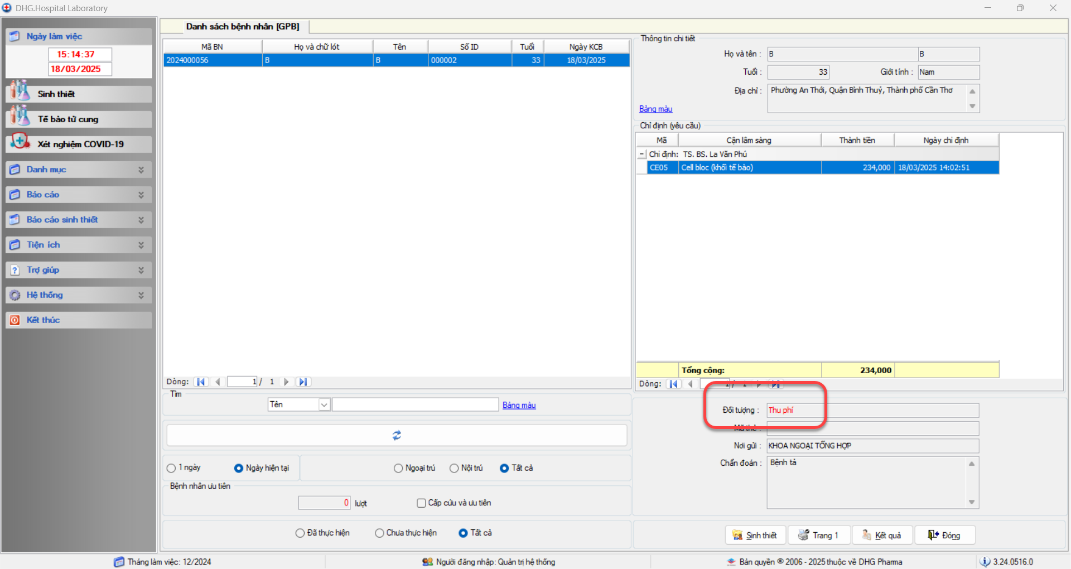Click the Hệ thống gear icon
This screenshot has height=569, width=1071.
pyautogui.click(x=15, y=295)
